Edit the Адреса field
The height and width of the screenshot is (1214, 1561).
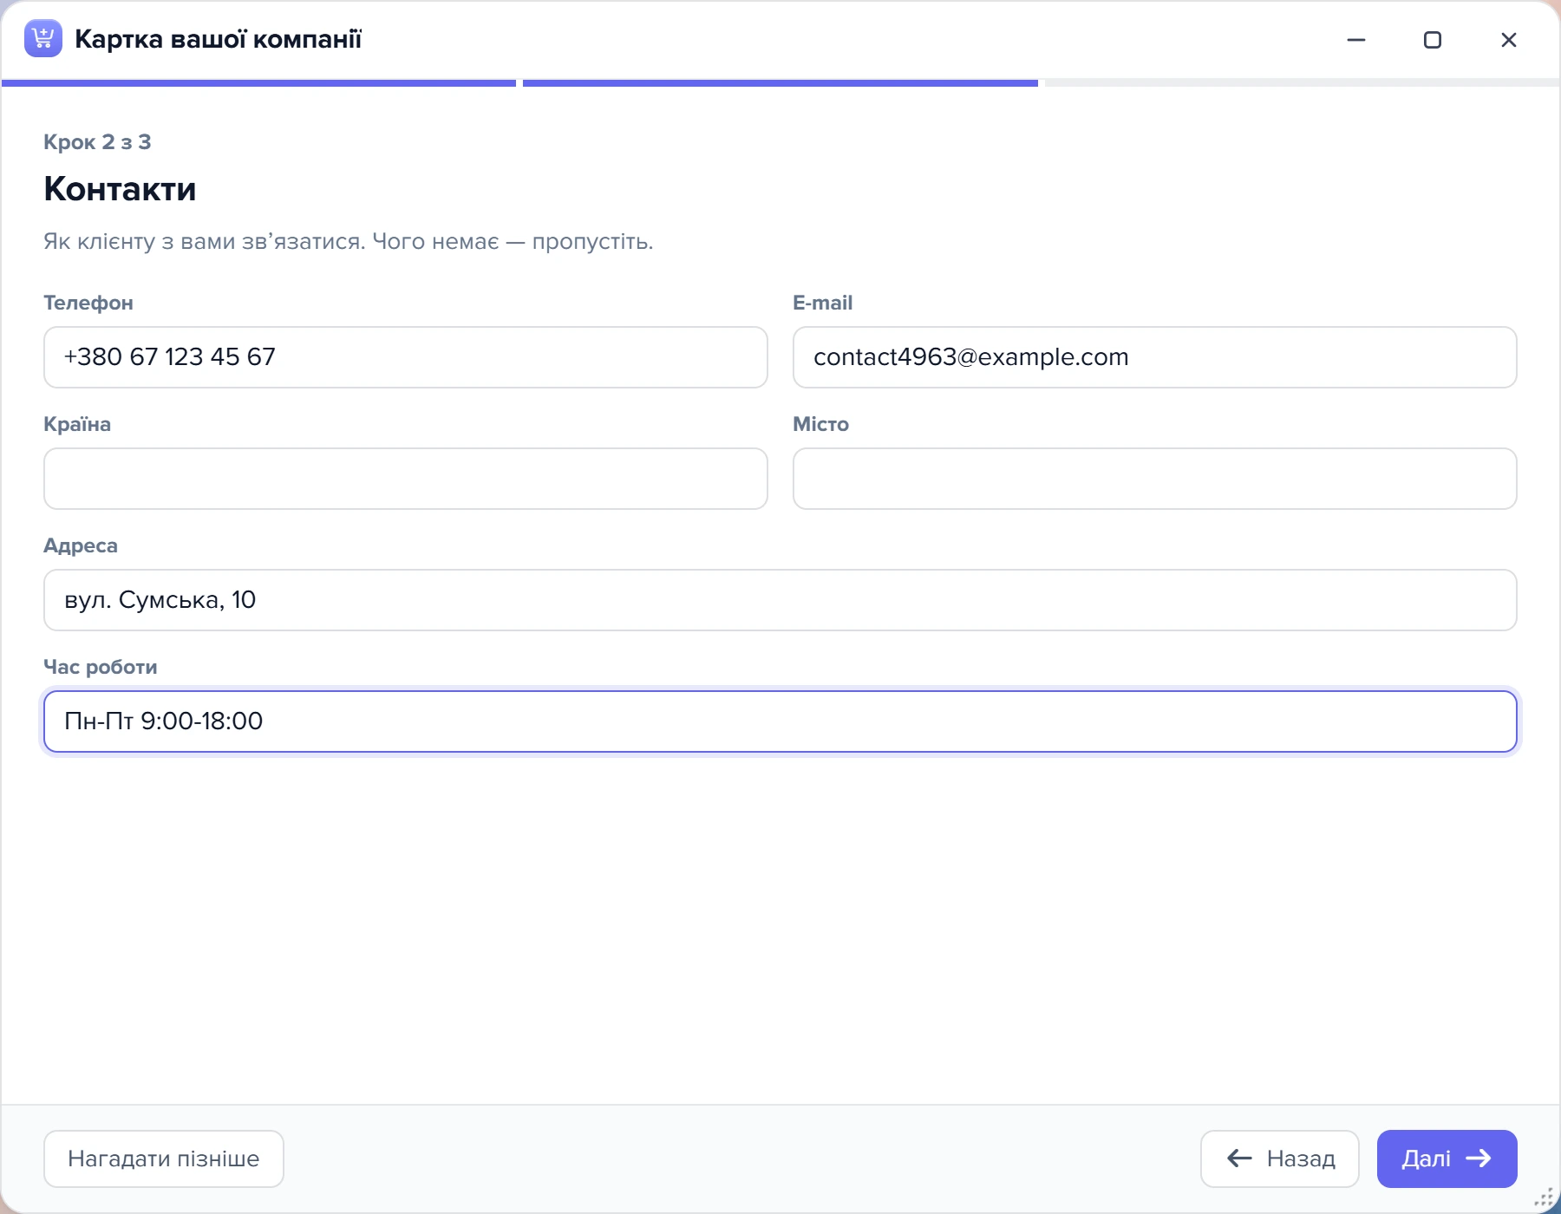(780, 600)
